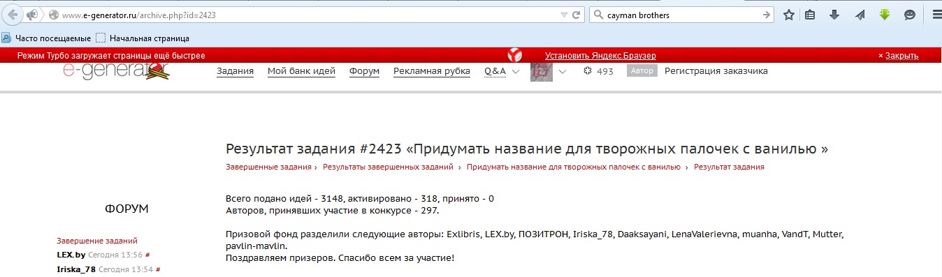Reload the page with the refresh icon

(x=577, y=15)
